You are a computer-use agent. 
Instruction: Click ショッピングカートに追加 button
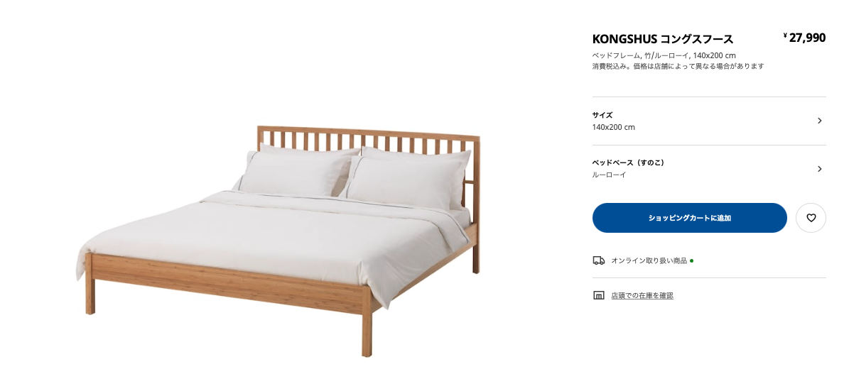(x=689, y=218)
